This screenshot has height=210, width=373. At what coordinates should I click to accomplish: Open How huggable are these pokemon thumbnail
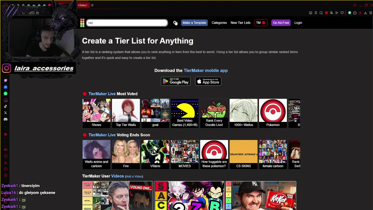pos(214,154)
